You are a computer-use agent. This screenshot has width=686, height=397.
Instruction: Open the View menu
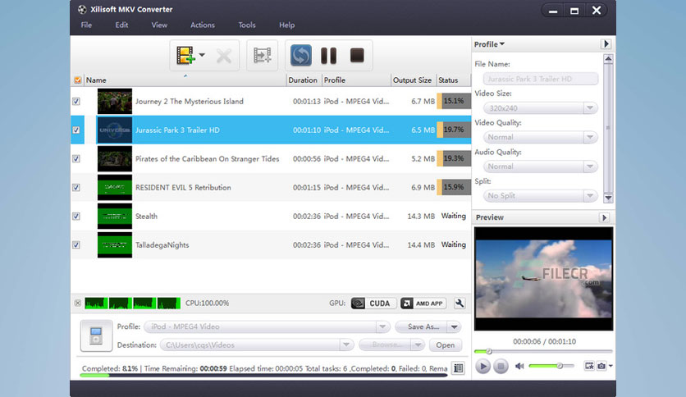tap(159, 25)
